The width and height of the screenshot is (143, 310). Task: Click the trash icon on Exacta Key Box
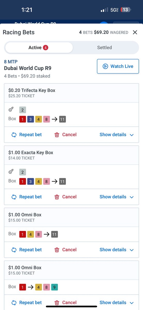point(57,197)
